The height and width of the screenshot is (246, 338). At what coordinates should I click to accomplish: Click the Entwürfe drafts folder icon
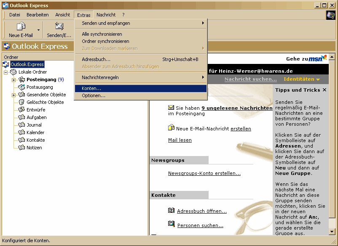pos(21,110)
